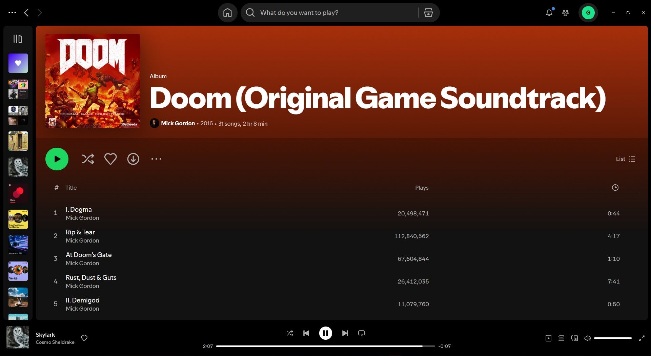
Task: Open the Home page
Action: (x=227, y=13)
